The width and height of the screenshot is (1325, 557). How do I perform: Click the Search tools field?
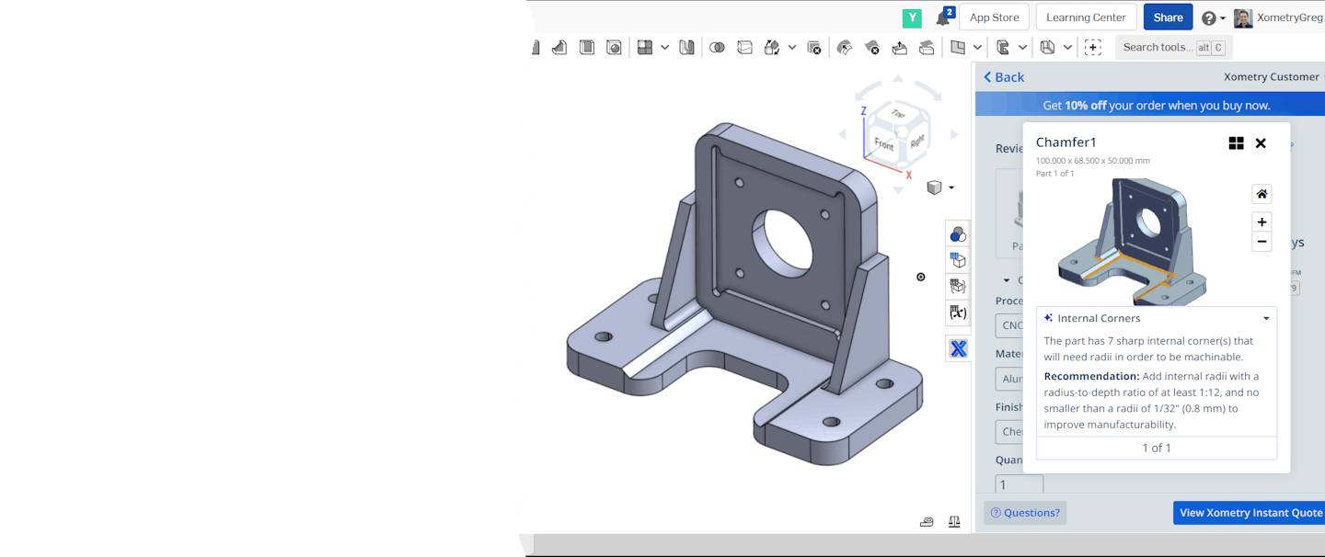click(1174, 47)
